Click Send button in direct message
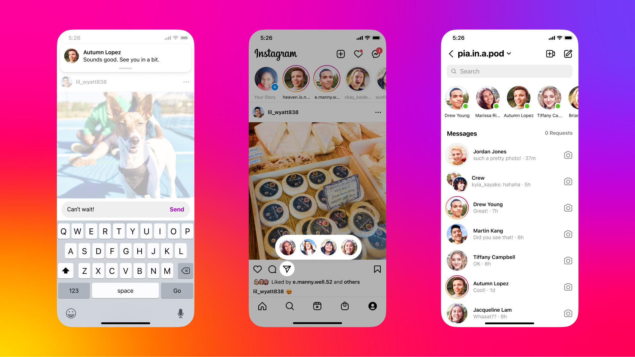The height and width of the screenshot is (357, 635). tap(177, 209)
